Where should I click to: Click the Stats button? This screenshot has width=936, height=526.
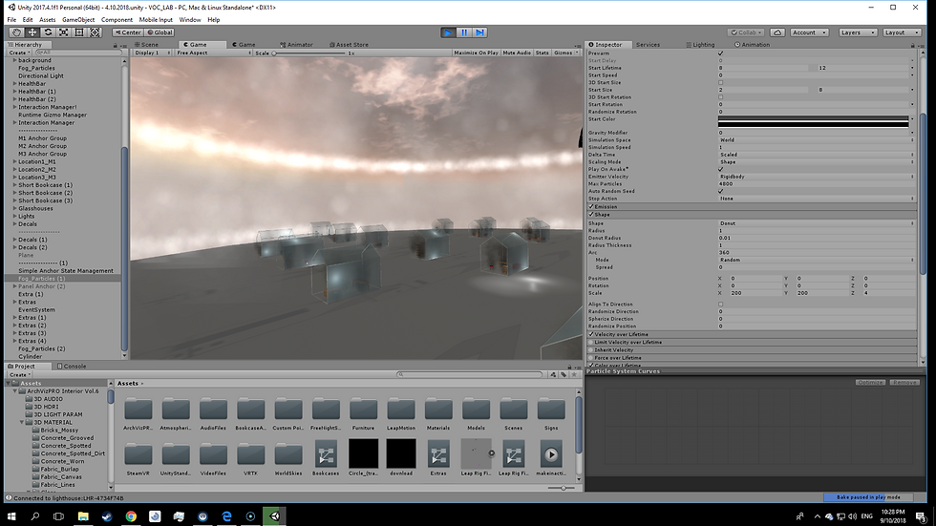[x=542, y=53]
